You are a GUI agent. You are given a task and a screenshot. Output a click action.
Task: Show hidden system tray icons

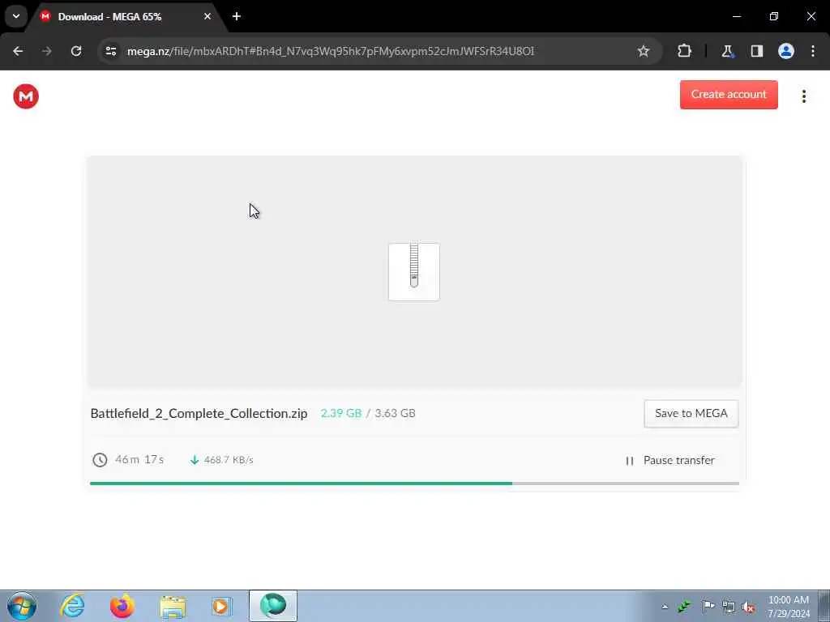coord(665,607)
